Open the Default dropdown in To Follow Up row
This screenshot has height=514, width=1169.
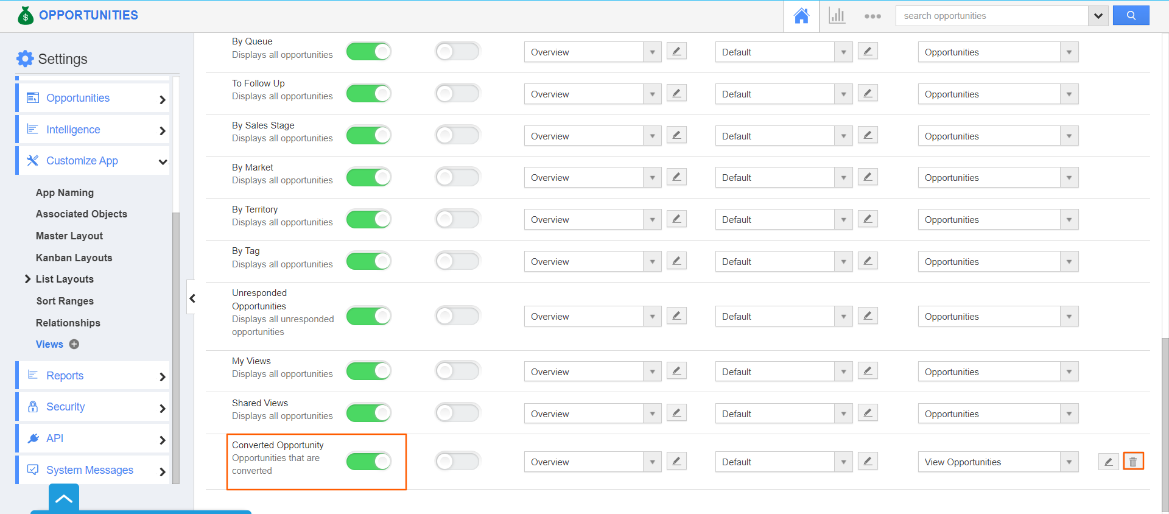784,94
